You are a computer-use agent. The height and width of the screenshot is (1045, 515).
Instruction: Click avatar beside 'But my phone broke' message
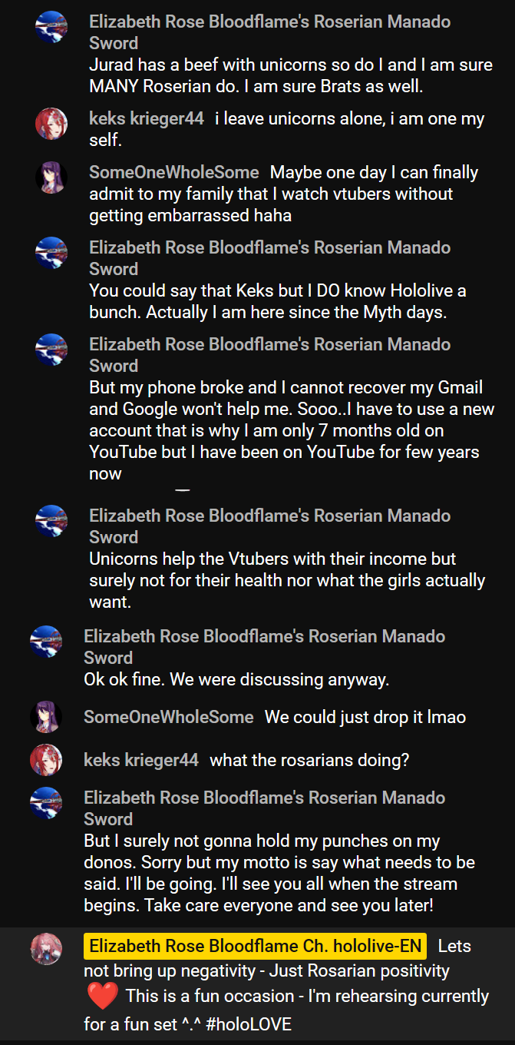click(51, 350)
